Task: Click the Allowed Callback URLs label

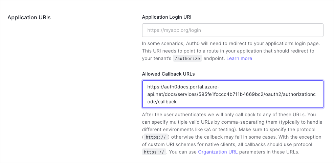Action: pos(168,74)
